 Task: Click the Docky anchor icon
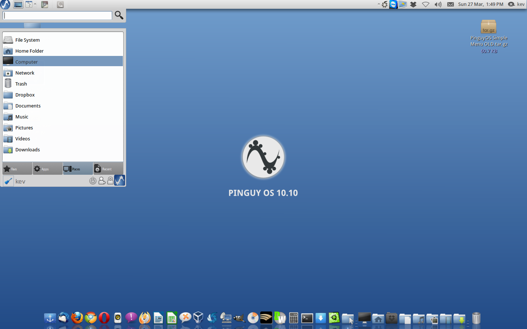tap(50, 318)
